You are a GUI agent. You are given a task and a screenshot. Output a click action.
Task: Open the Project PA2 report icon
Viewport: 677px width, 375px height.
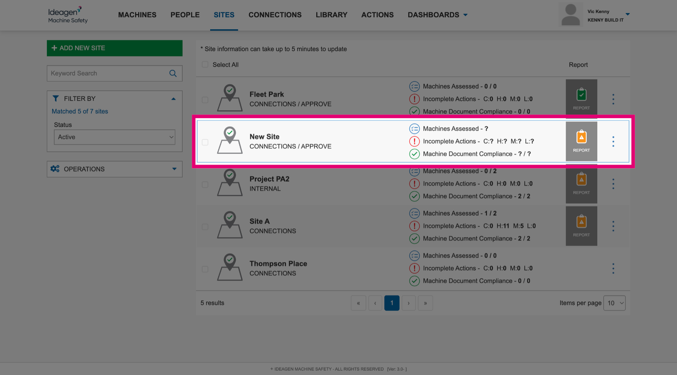point(581,183)
